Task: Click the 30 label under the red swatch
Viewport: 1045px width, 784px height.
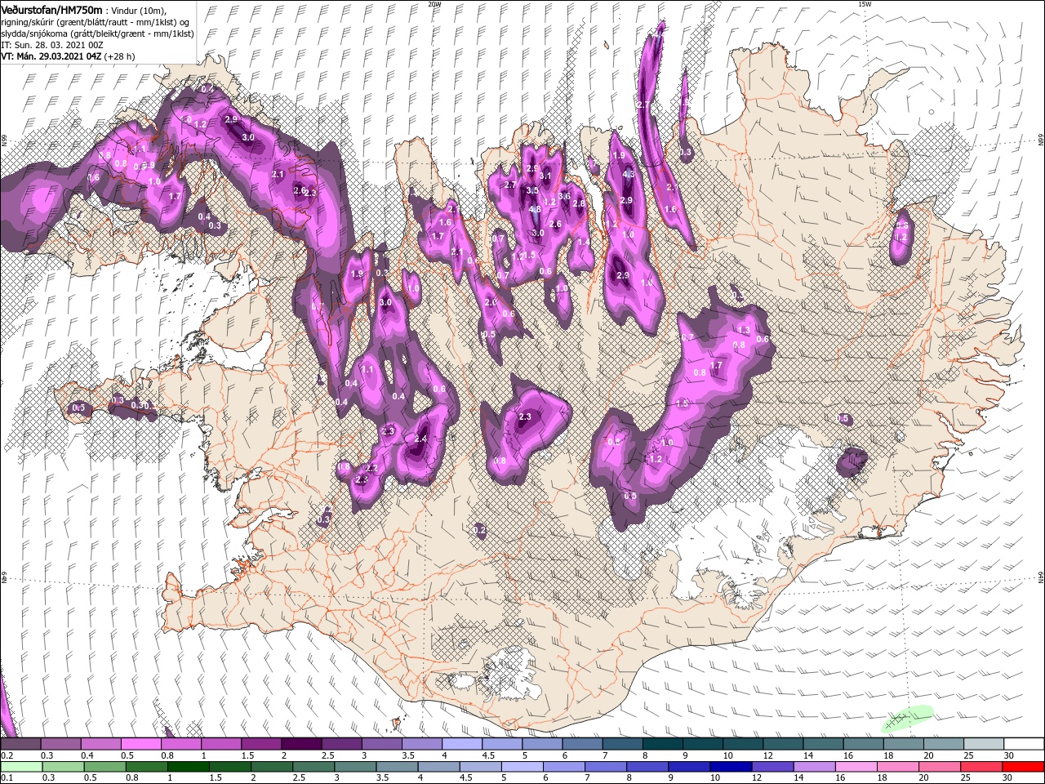Action: pos(1008,778)
